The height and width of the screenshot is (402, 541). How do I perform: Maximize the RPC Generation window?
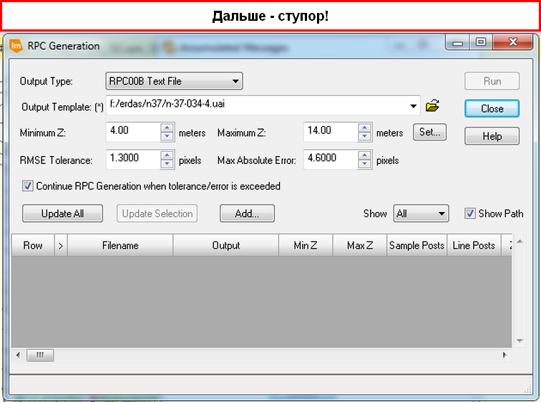pyautogui.click(x=481, y=42)
